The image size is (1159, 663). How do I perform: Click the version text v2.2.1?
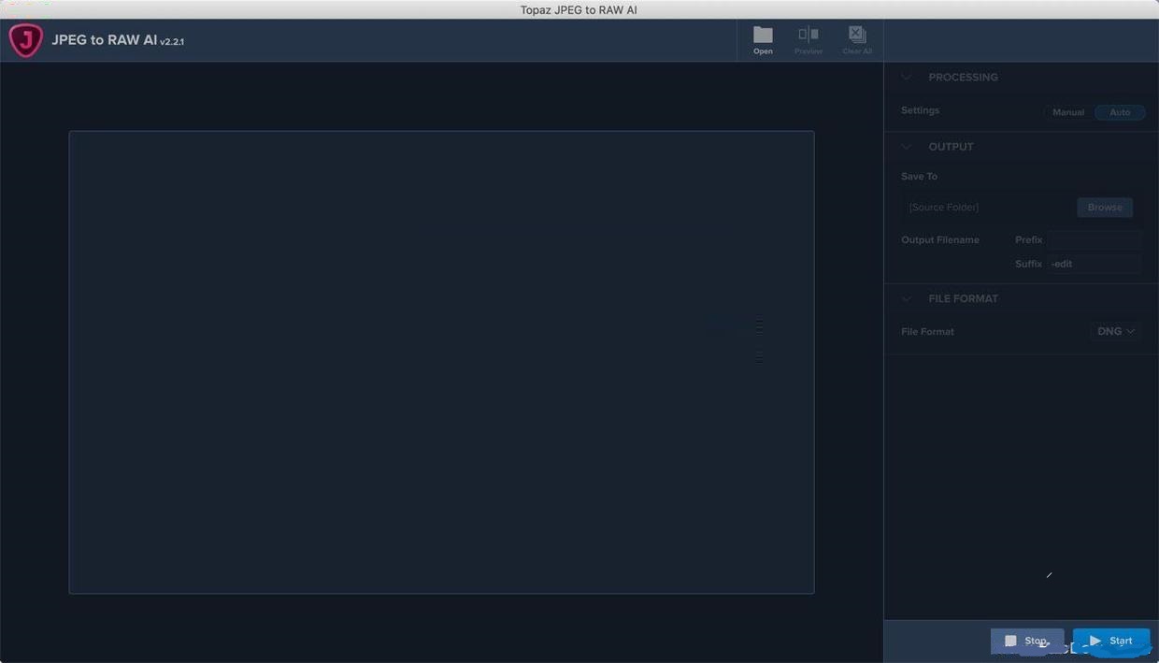(172, 42)
